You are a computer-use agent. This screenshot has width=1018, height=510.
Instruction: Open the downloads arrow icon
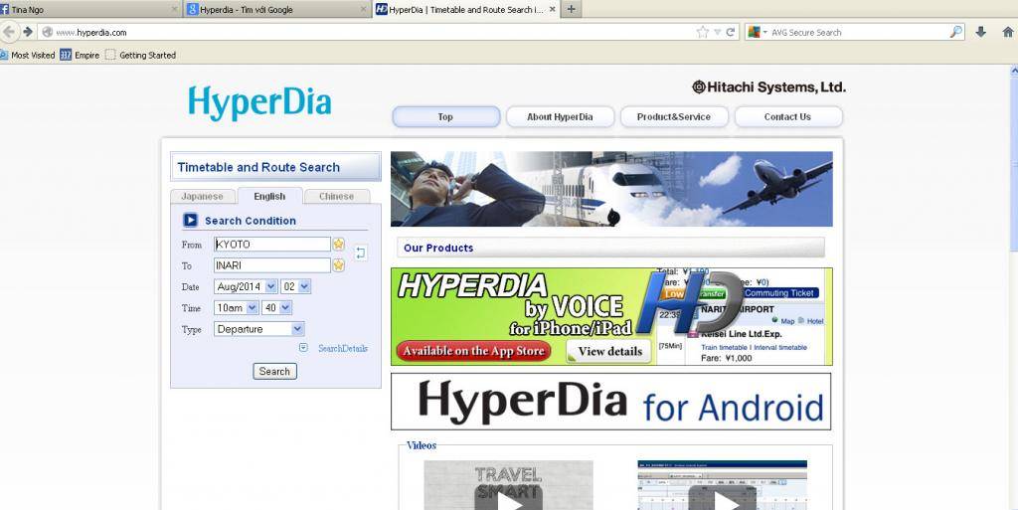pos(981,32)
